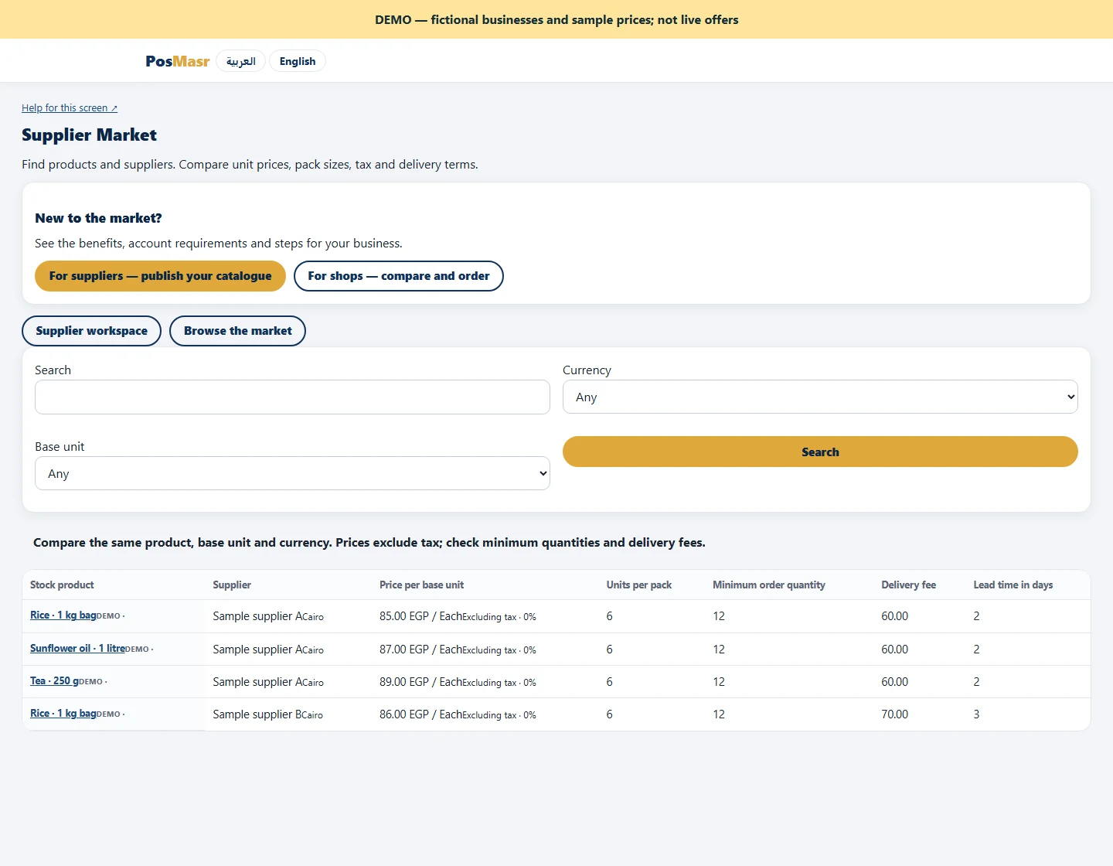Image resolution: width=1113 pixels, height=866 pixels.
Task: Select the 86.00 EGP / Each price
Action: point(420,714)
